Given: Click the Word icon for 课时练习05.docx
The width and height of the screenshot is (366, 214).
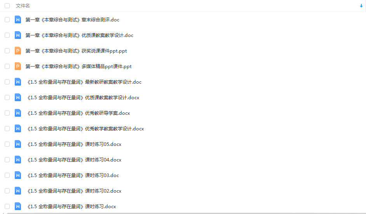Looking at the screenshot, I should (x=18, y=144).
